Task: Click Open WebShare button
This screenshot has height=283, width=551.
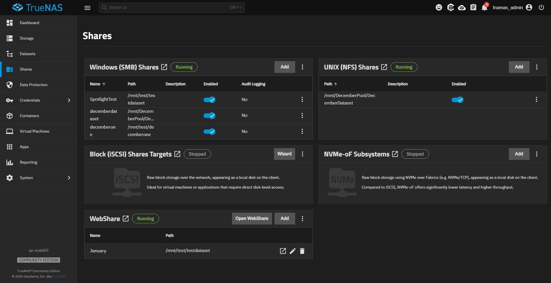Action: [252, 218]
